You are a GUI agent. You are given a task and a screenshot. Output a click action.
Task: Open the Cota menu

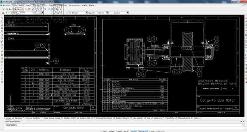(44, 5)
